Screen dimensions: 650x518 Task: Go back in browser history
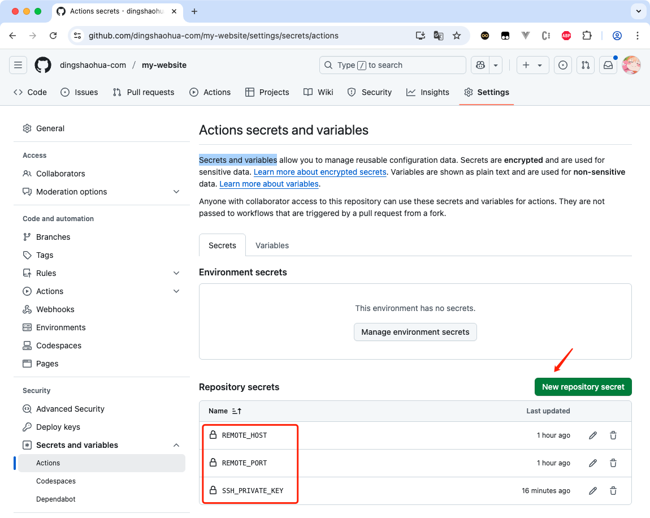tap(12, 36)
